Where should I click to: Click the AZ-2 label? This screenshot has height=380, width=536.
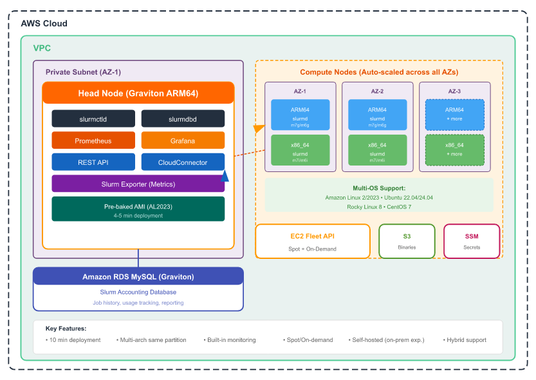pyautogui.click(x=377, y=91)
